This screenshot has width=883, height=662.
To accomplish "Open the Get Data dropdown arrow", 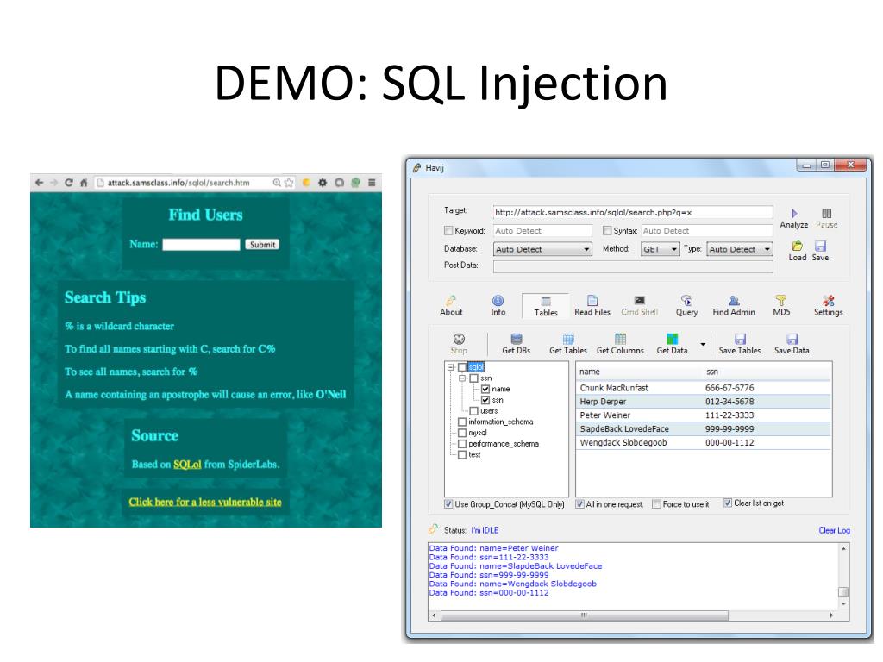I will tap(703, 344).
